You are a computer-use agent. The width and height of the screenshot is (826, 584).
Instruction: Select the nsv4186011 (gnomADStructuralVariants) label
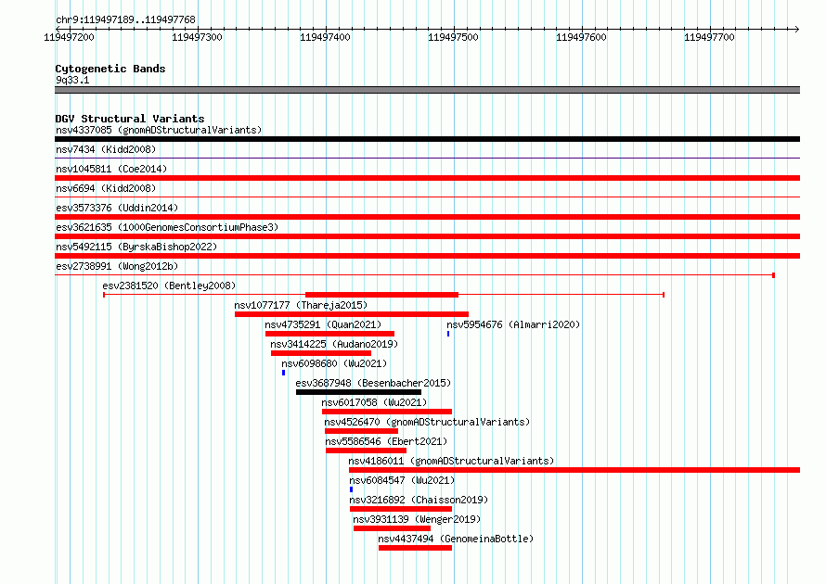[x=451, y=461]
